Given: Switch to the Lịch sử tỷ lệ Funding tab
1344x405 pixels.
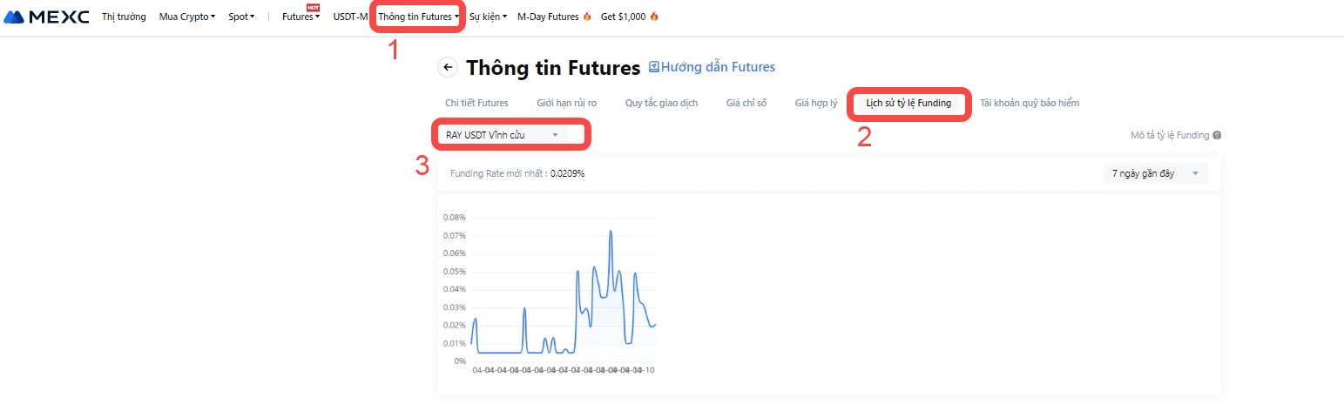Looking at the screenshot, I should [x=908, y=103].
